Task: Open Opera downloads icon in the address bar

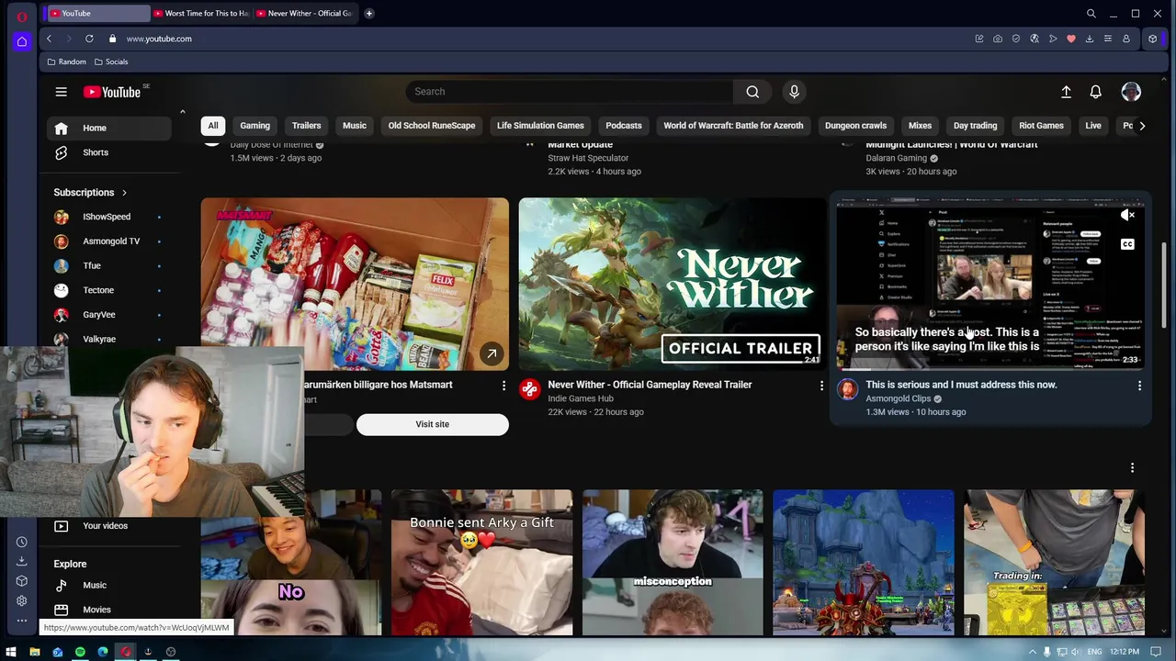Action: click(1090, 39)
